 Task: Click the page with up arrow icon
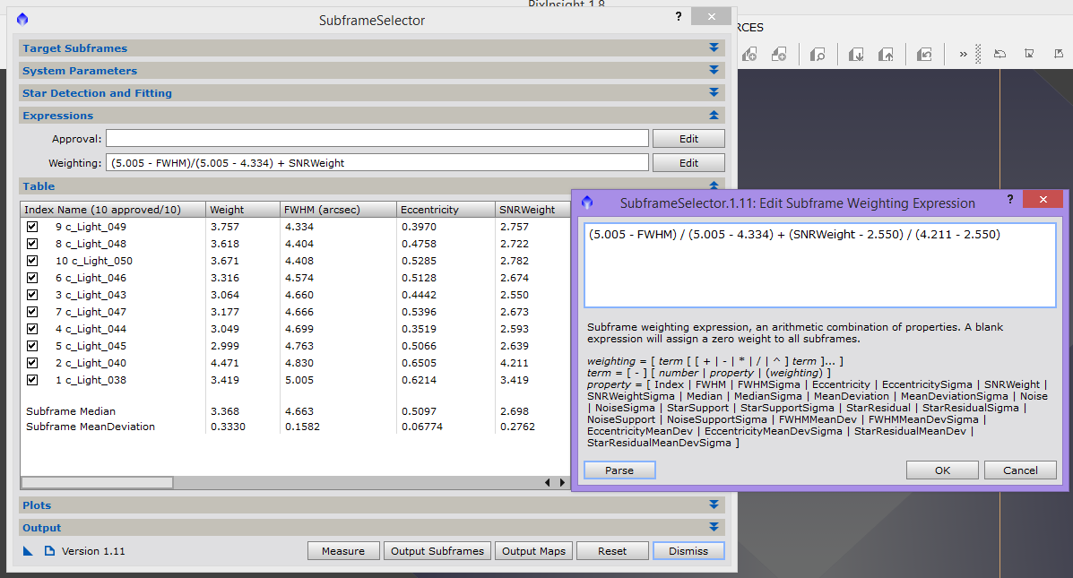coord(886,55)
